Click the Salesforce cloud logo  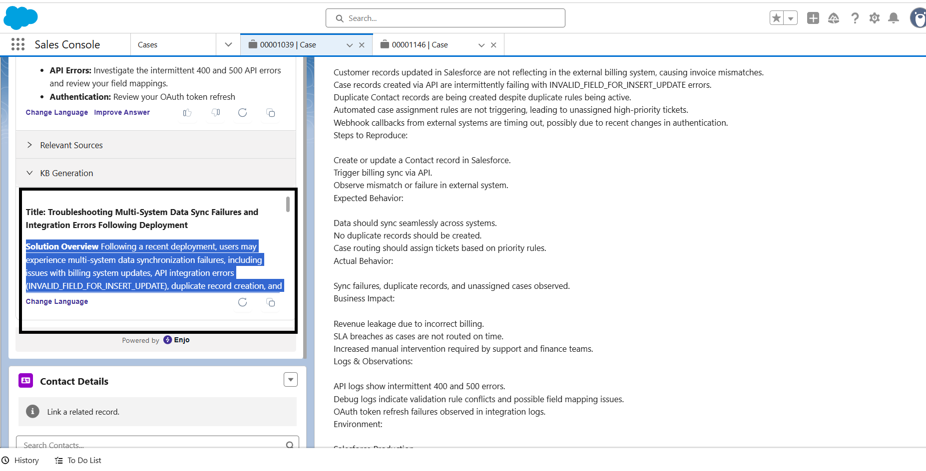pyautogui.click(x=20, y=18)
